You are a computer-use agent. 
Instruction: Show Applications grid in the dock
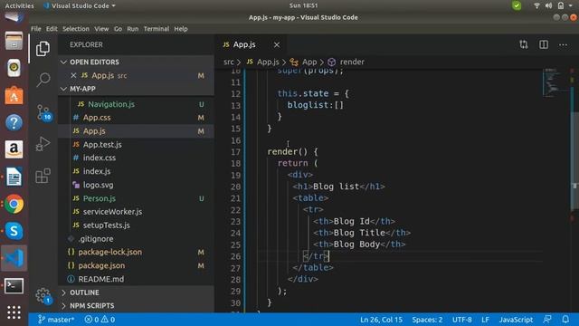tap(14, 312)
